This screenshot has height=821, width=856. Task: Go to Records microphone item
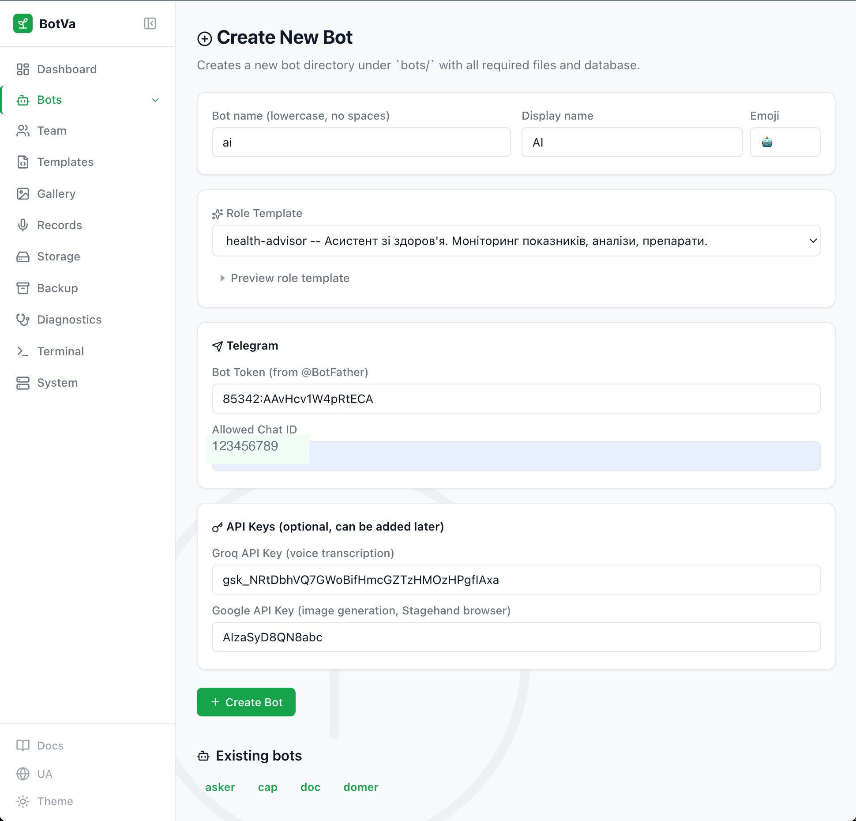59,225
